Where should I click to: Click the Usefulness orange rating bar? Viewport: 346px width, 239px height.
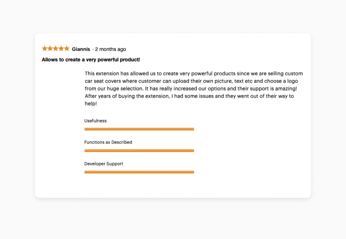pyautogui.click(x=139, y=129)
